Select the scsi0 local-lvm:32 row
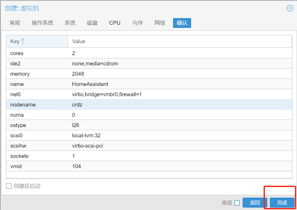 coord(148,136)
